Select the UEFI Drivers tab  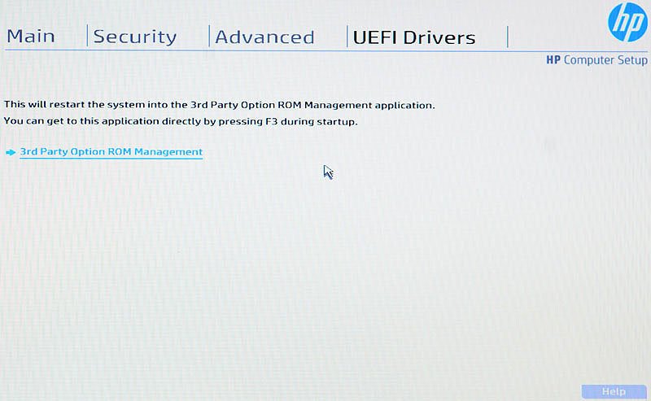tap(414, 37)
